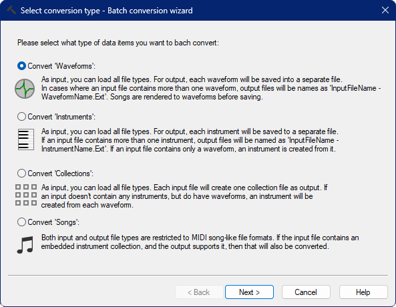396x307 pixels.
Task: Click the Convert 'Songs' label text
Action: (x=53, y=222)
